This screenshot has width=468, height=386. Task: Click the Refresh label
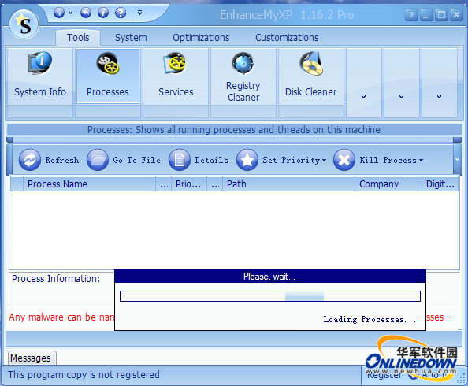(x=62, y=160)
